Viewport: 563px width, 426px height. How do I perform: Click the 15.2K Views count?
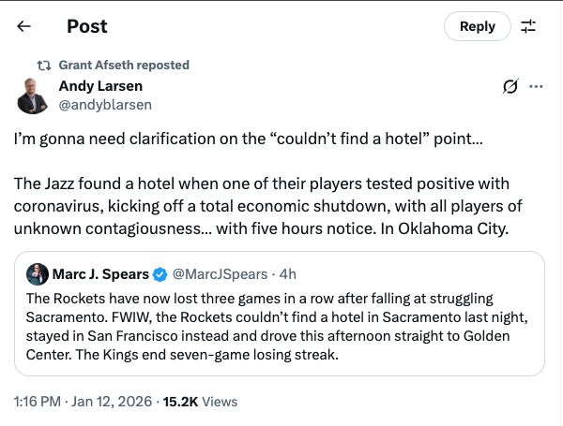[198, 401]
